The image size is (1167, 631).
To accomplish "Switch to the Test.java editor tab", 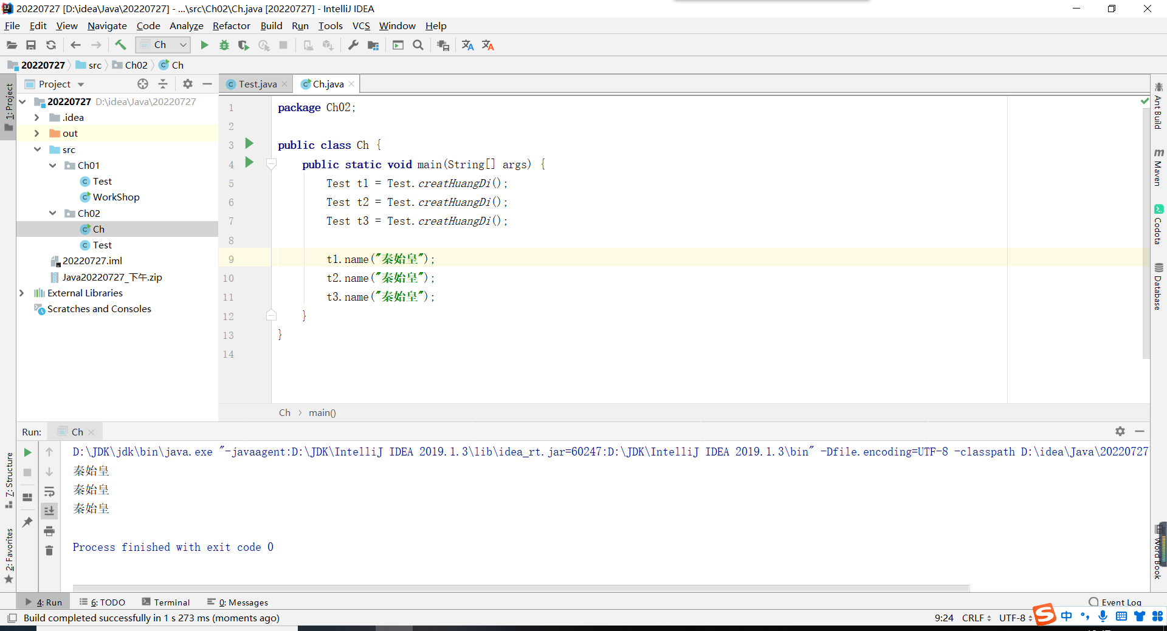I will point(257,84).
